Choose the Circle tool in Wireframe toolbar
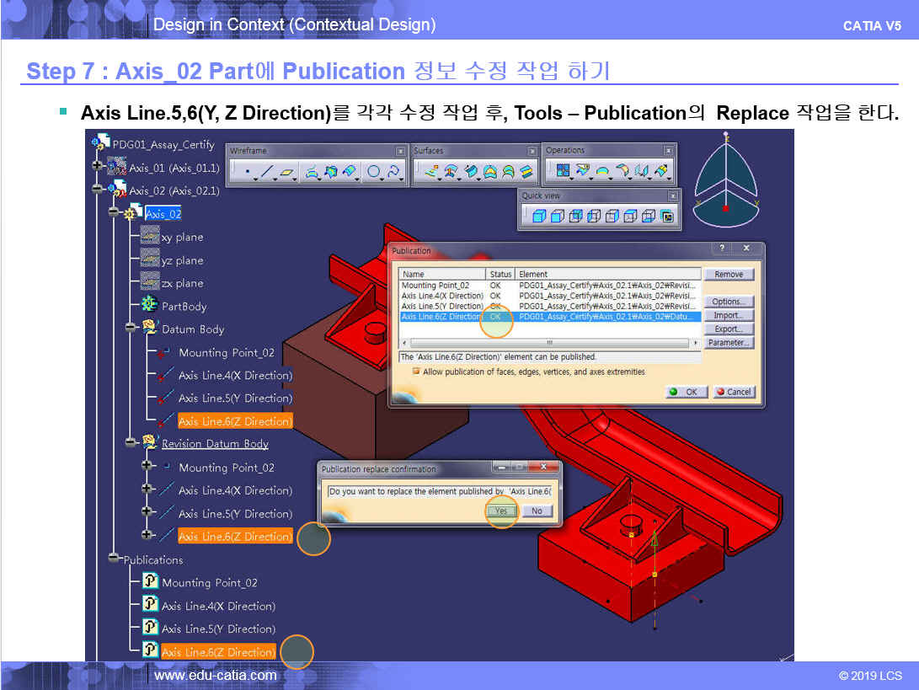This screenshot has height=690, width=919. pos(372,172)
